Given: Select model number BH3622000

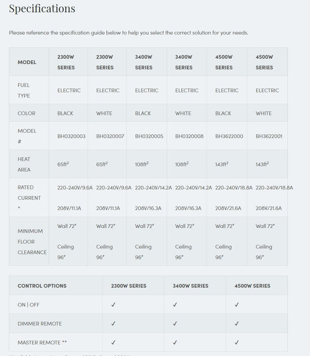Looking at the screenshot, I should point(229,136).
